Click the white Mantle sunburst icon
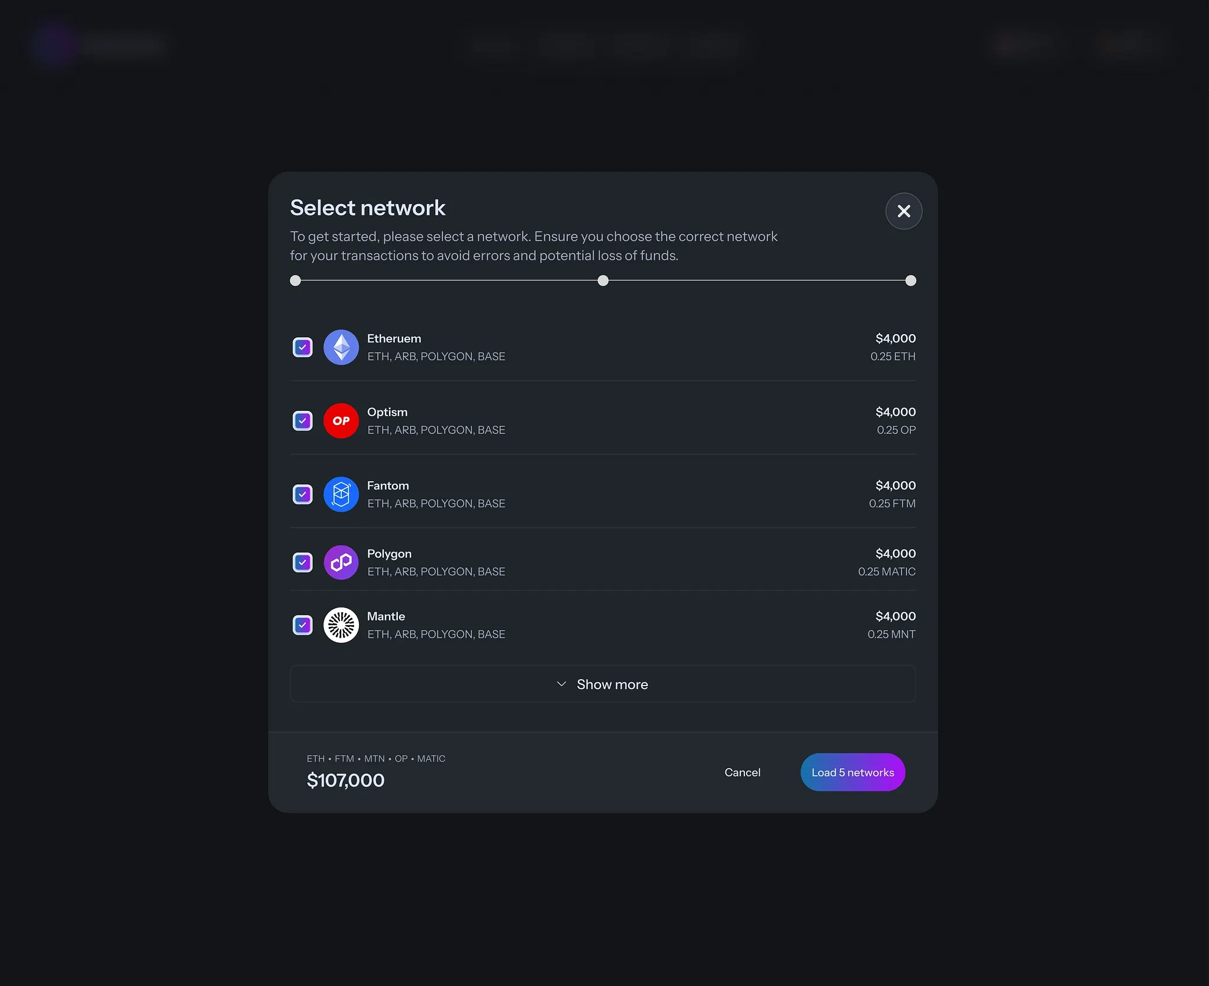The height and width of the screenshot is (986, 1209). coord(341,625)
